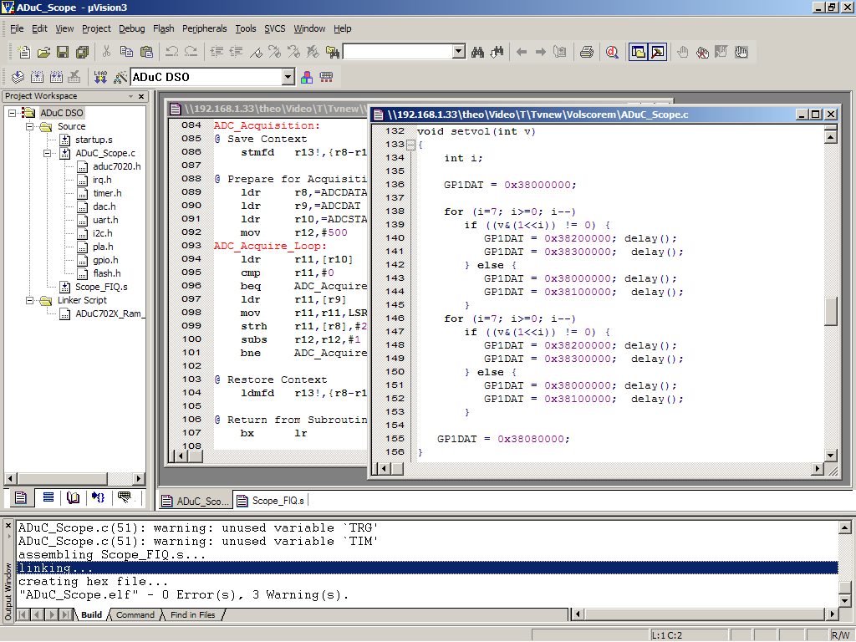Unindent selected lines icon
This screenshot has width=856, height=642.
pos(236,52)
